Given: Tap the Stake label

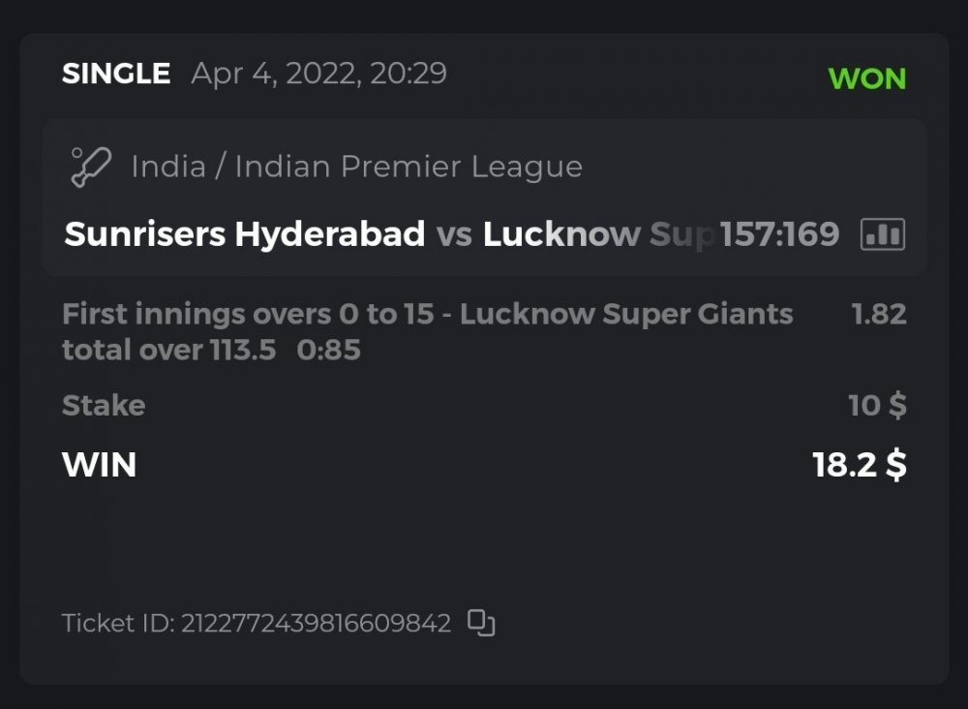Looking at the screenshot, I should coord(104,405).
